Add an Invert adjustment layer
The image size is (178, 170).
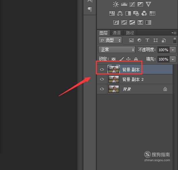click(x=116, y=22)
